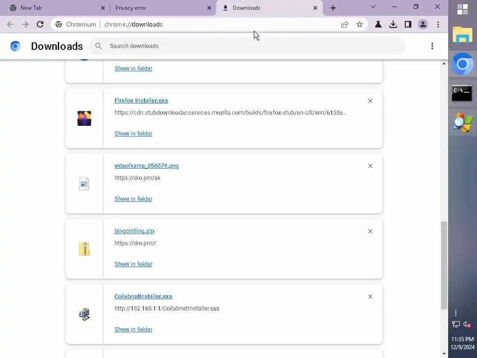Viewport: 477px width, 358px height.
Task: Click the https://dro.pm/ak source URL
Action: coord(137,178)
